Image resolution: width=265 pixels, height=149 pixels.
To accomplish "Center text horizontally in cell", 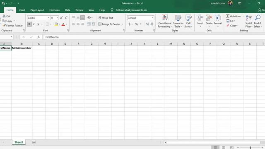I will click(x=78, y=24).
